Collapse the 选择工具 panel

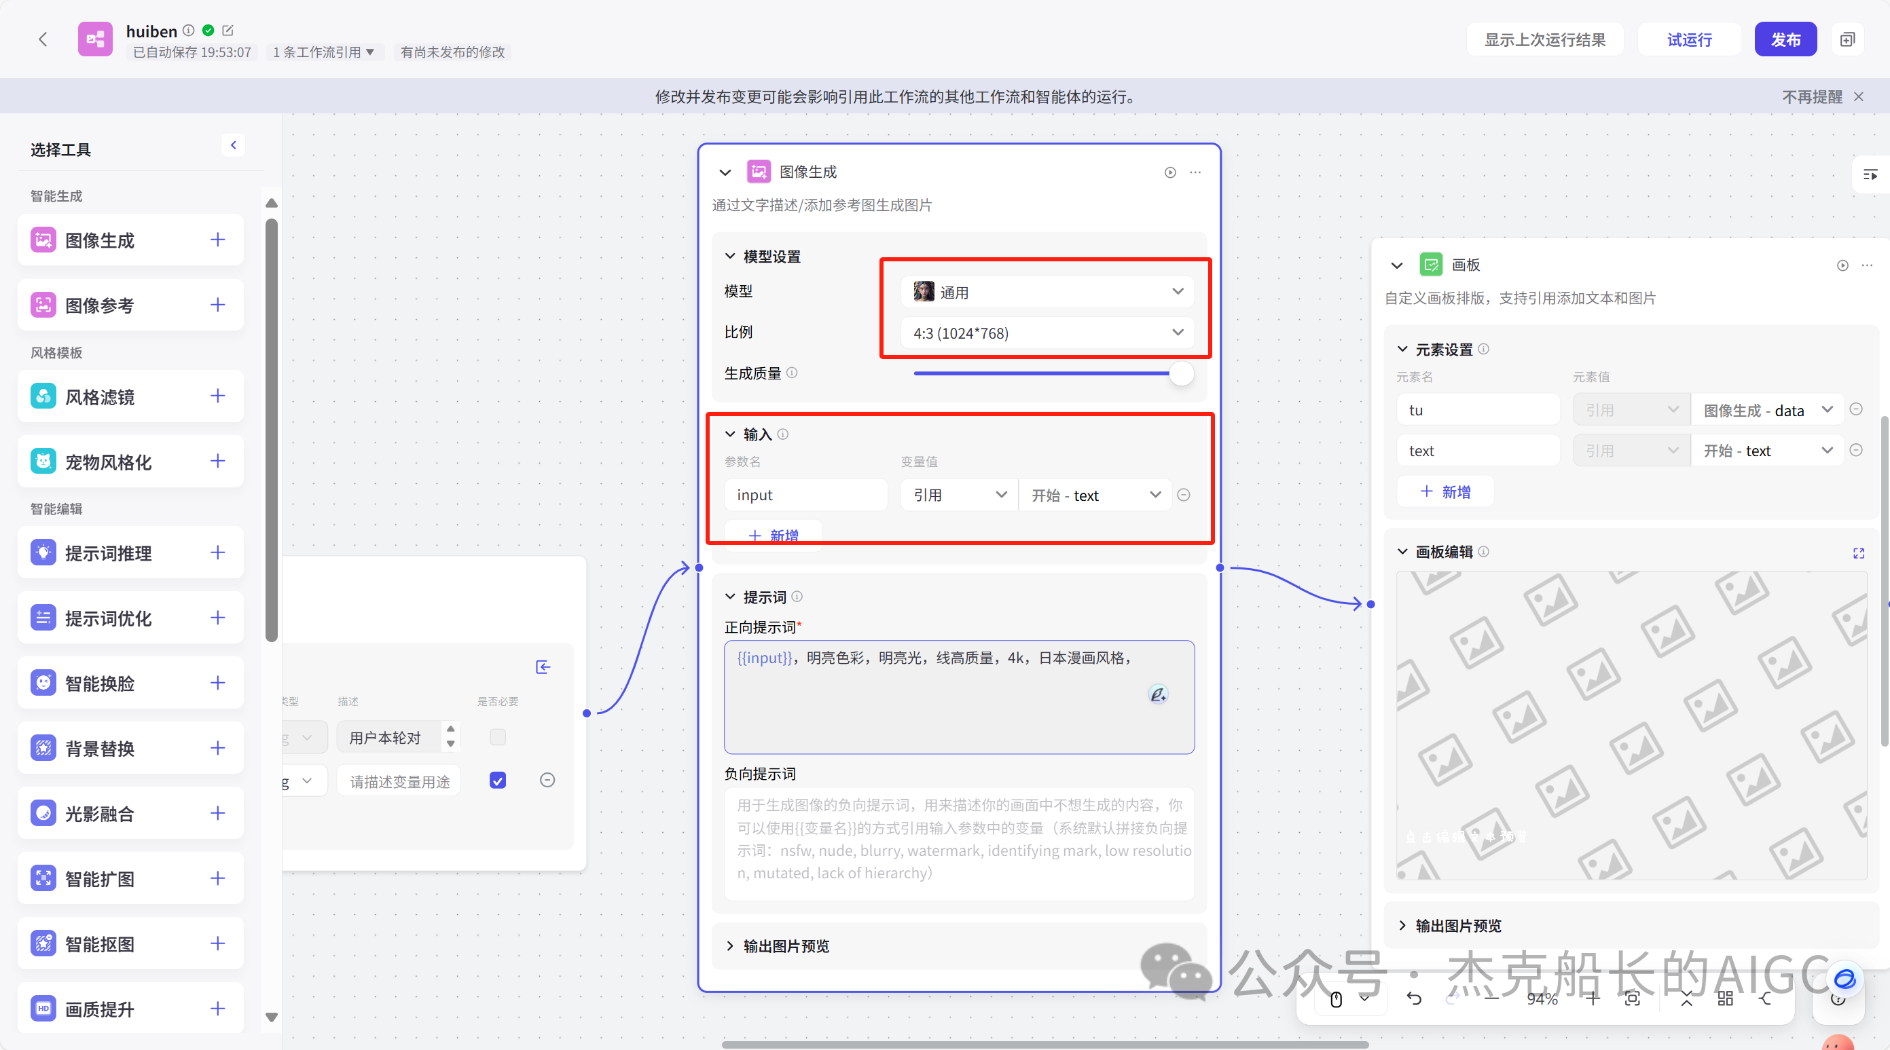[234, 145]
